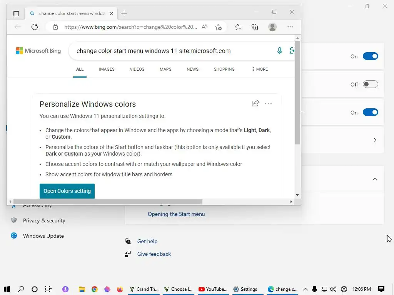Open Edge Settings and more menu

coord(290,27)
